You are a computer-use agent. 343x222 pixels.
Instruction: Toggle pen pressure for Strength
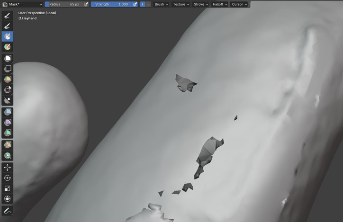(x=135, y=4)
